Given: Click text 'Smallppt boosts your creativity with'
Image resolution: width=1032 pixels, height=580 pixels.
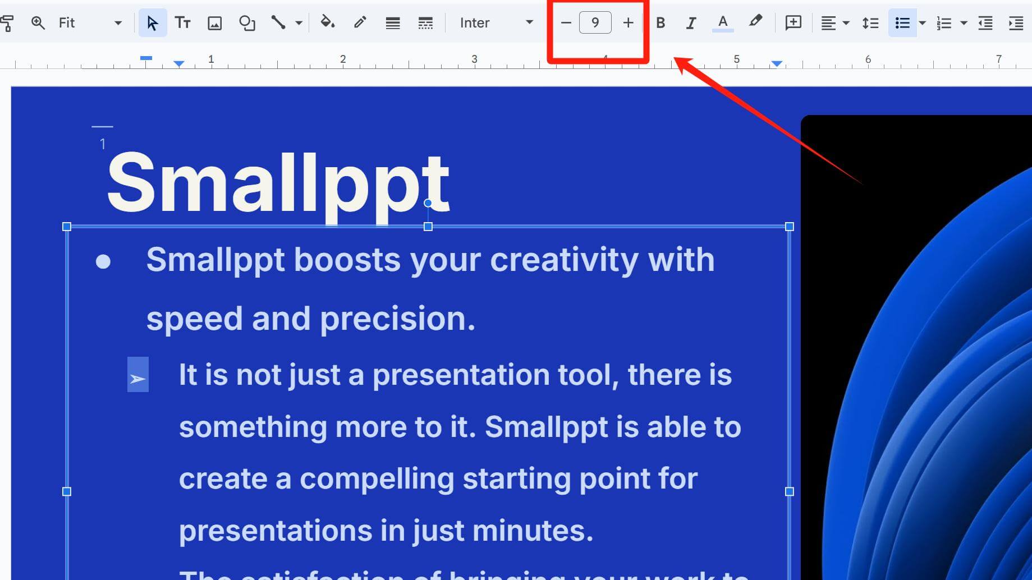Looking at the screenshot, I should pyautogui.click(x=430, y=260).
